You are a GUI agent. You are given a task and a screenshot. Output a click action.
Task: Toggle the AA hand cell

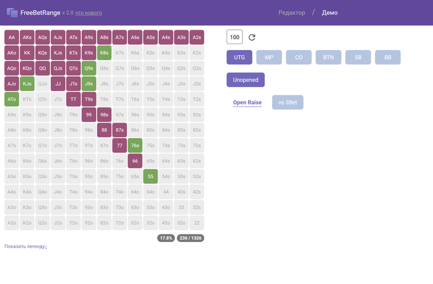(12, 37)
